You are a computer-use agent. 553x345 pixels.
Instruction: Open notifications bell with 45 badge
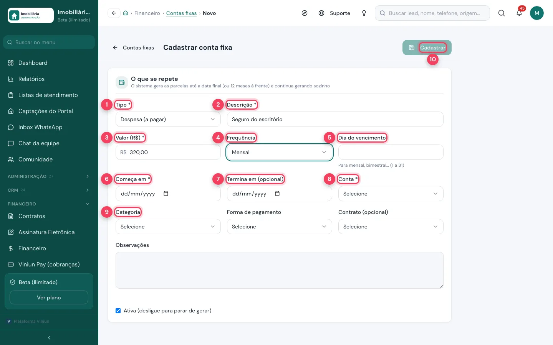(x=519, y=13)
